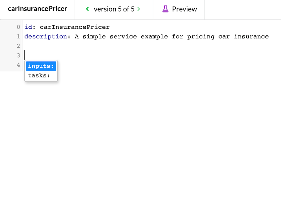The image size is (281, 207).
Task: Place cursor on the 'id' key
Action: pos(28,27)
